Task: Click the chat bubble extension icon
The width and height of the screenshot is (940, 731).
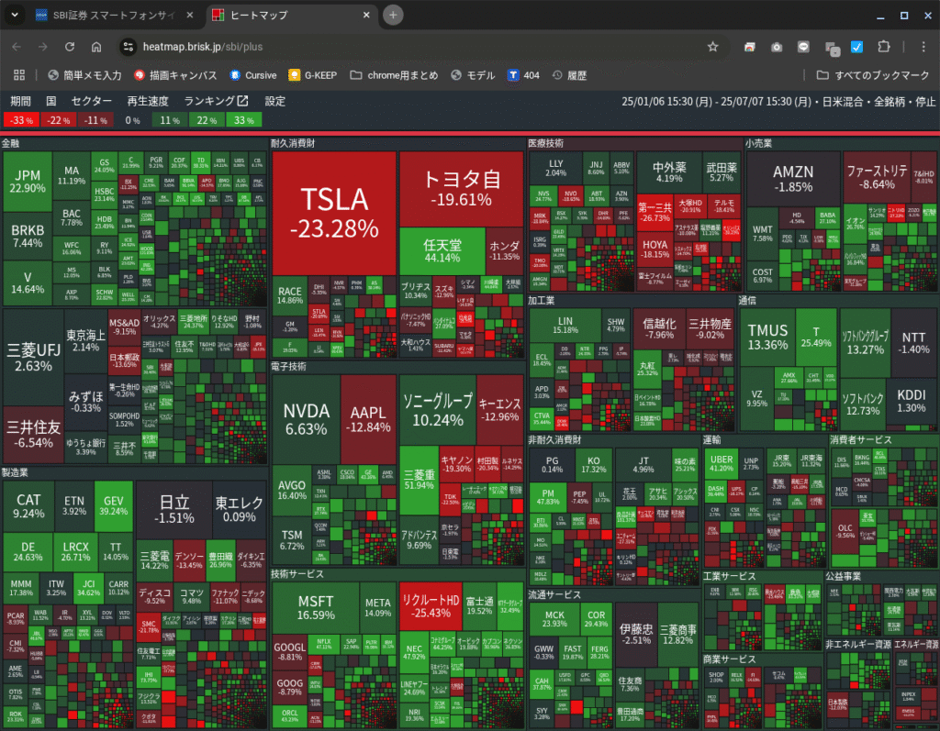Action: point(803,48)
